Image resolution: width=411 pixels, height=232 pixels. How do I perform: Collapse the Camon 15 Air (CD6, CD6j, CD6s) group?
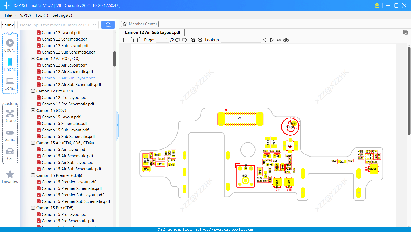(x=33, y=143)
